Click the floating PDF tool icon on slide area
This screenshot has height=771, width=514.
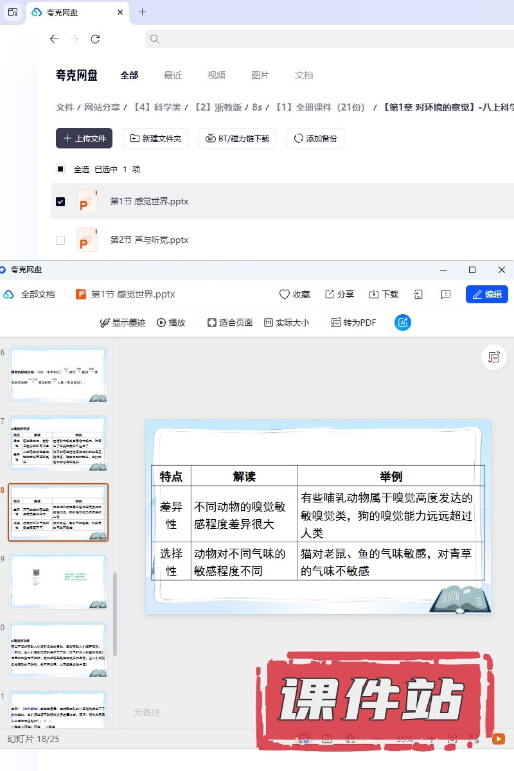tap(494, 357)
